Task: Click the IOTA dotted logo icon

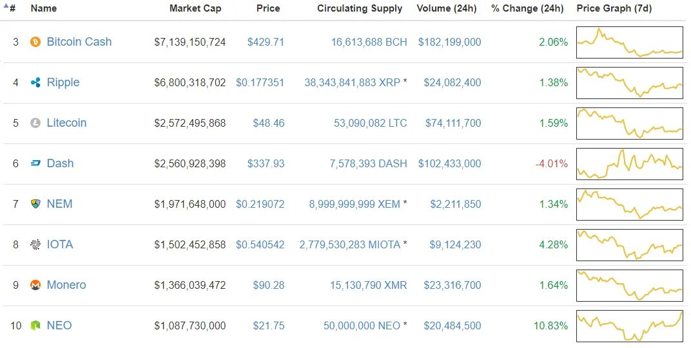Action: coord(35,244)
